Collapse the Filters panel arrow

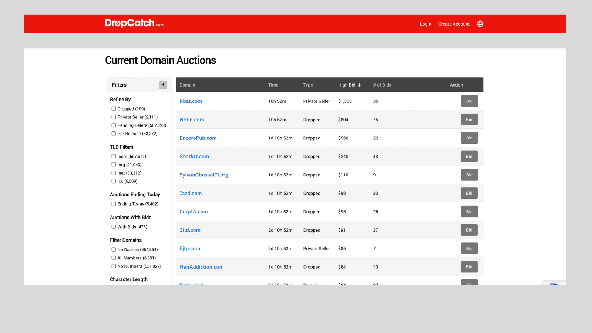click(x=163, y=85)
